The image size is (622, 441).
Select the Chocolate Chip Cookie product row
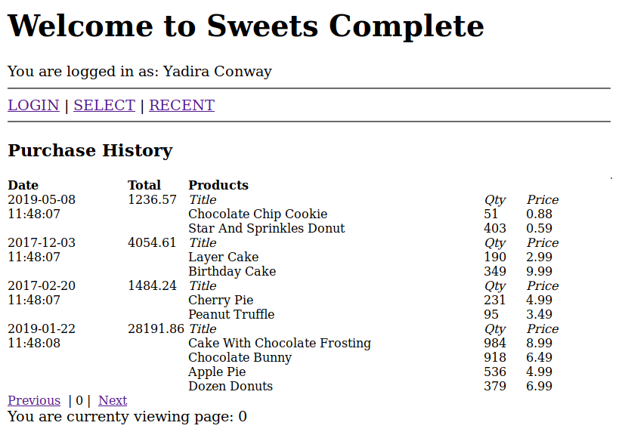pyautogui.click(x=258, y=214)
